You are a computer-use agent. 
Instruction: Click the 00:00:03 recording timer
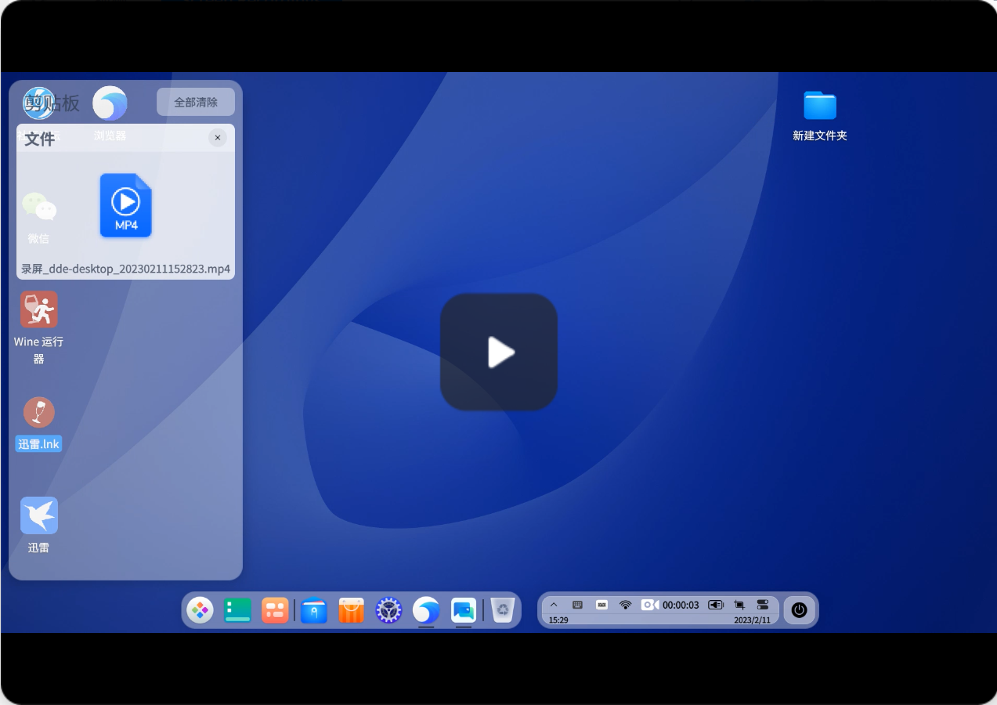coord(681,606)
